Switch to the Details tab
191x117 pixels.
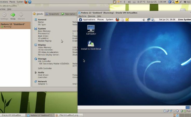(38, 14)
